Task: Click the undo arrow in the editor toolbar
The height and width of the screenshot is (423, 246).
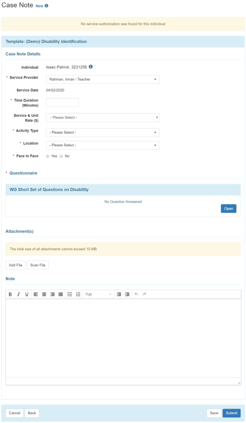Action: pos(137,294)
